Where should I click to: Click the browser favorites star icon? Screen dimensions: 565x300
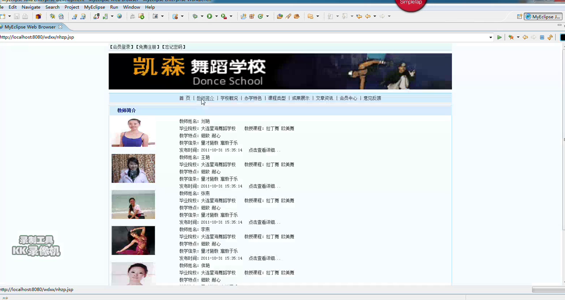511,37
